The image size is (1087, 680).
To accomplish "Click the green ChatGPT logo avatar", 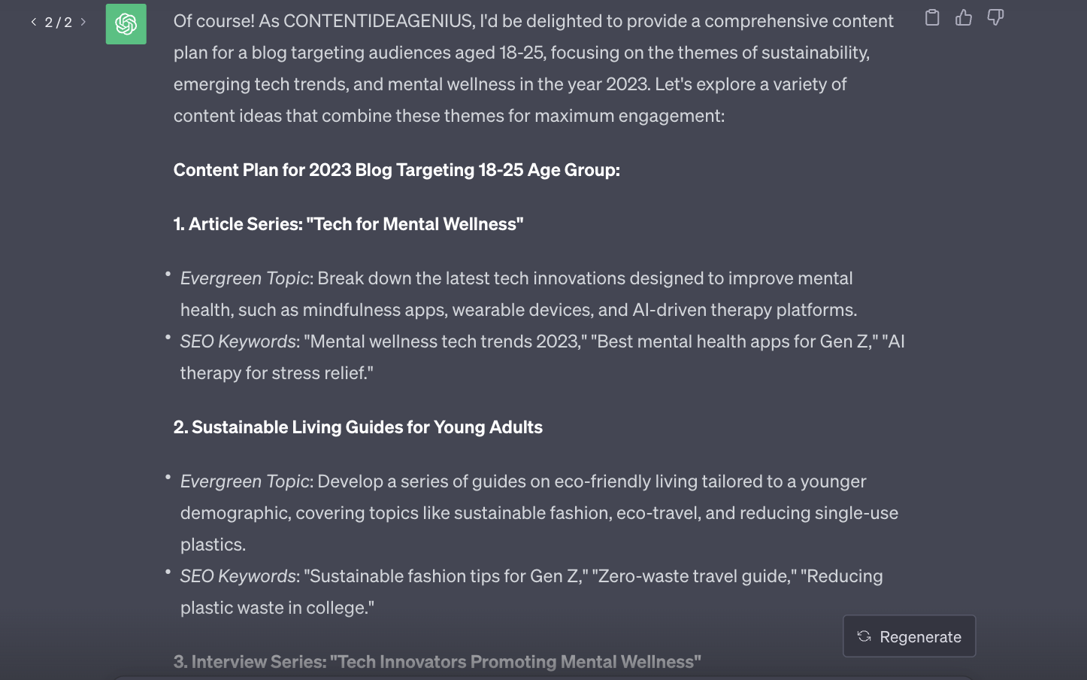I will pyautogui.click(x=126, y=24).
